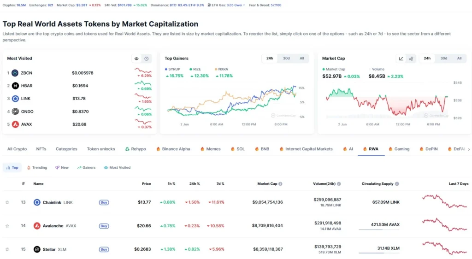Open the NFTs tab
Screen dimensions: 472x259
coord(41,149)
